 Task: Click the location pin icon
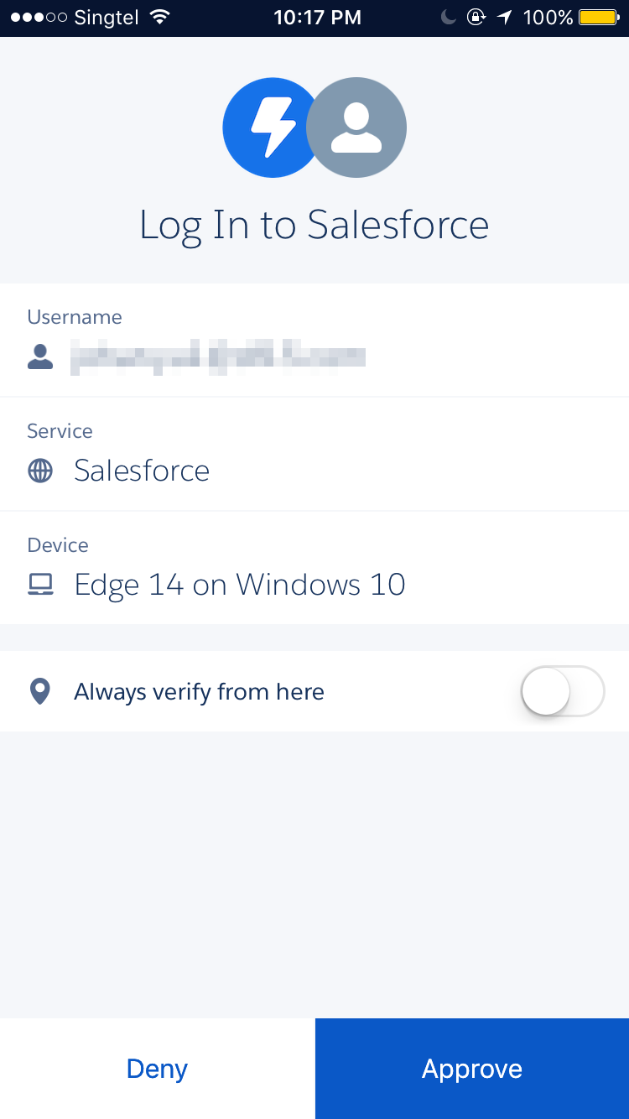coord(38,690)
